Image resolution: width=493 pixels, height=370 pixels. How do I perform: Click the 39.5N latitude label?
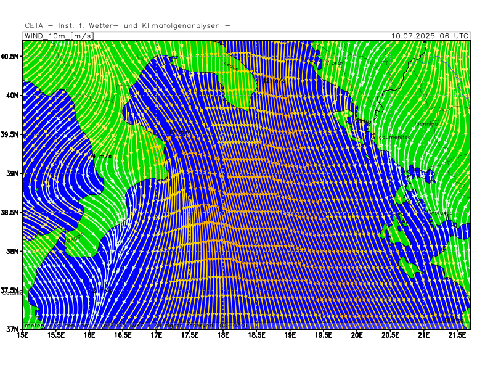(x=9, y=134)
